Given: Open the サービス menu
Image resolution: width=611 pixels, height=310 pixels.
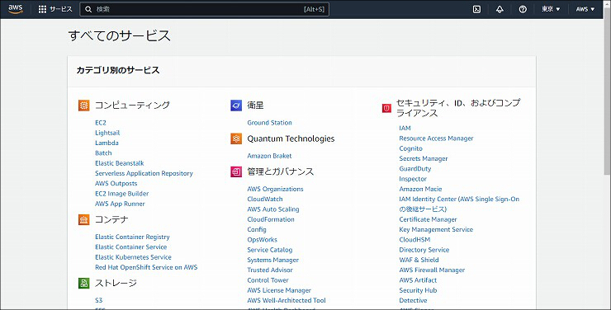Looking at the screenshot, I should [61, 9].
